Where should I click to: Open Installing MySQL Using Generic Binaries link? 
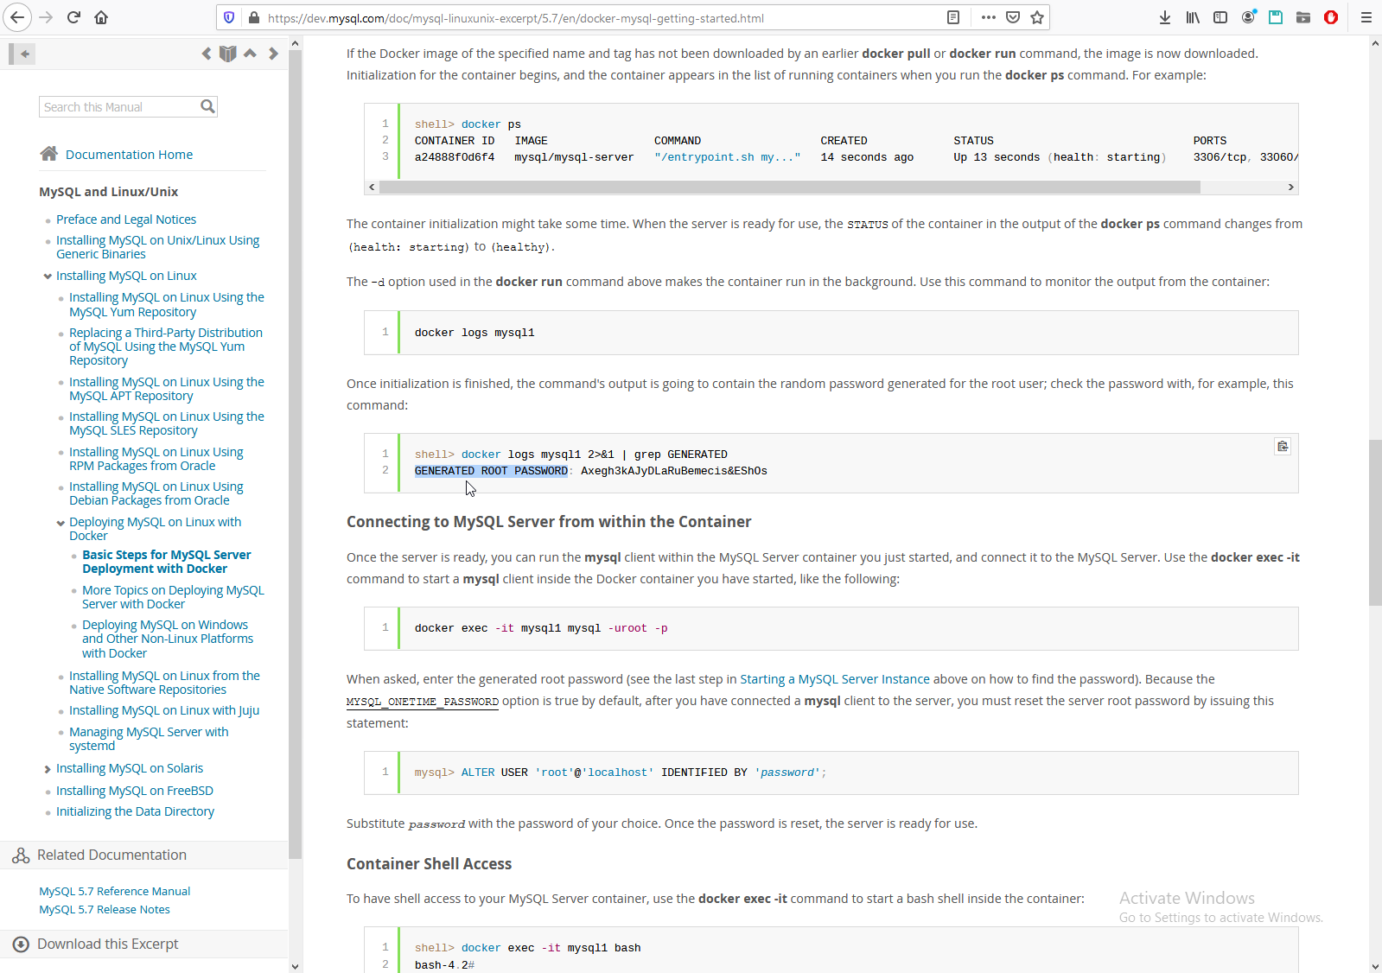[157, 247]
